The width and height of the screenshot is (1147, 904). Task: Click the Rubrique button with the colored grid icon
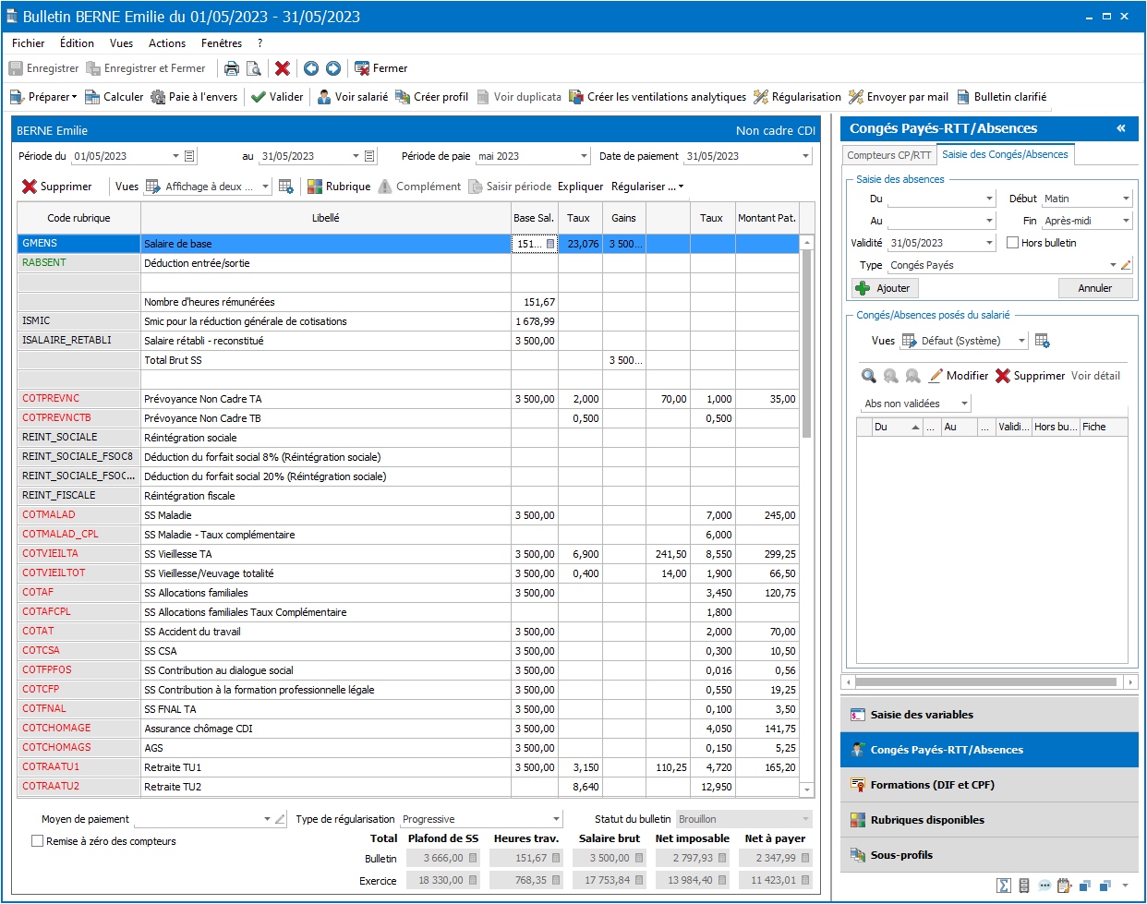click(x=339, y=187)
